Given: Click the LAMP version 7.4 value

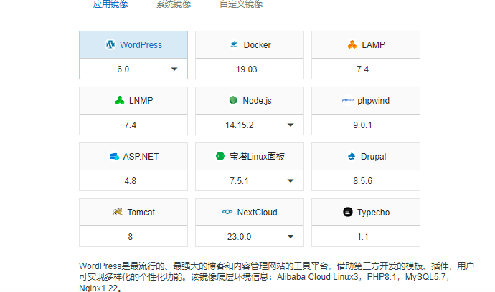Looking at the screenshot, I should [363, 69].
